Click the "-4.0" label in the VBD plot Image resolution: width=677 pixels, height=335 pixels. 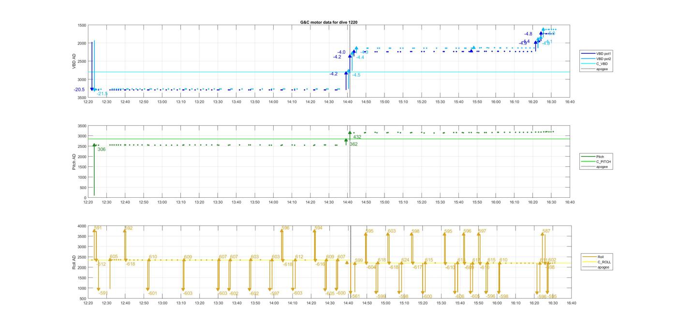tap(341, 52)
